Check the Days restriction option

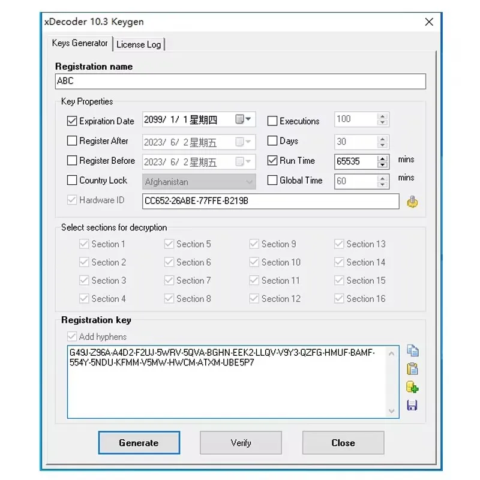click(x=272, y=140)
